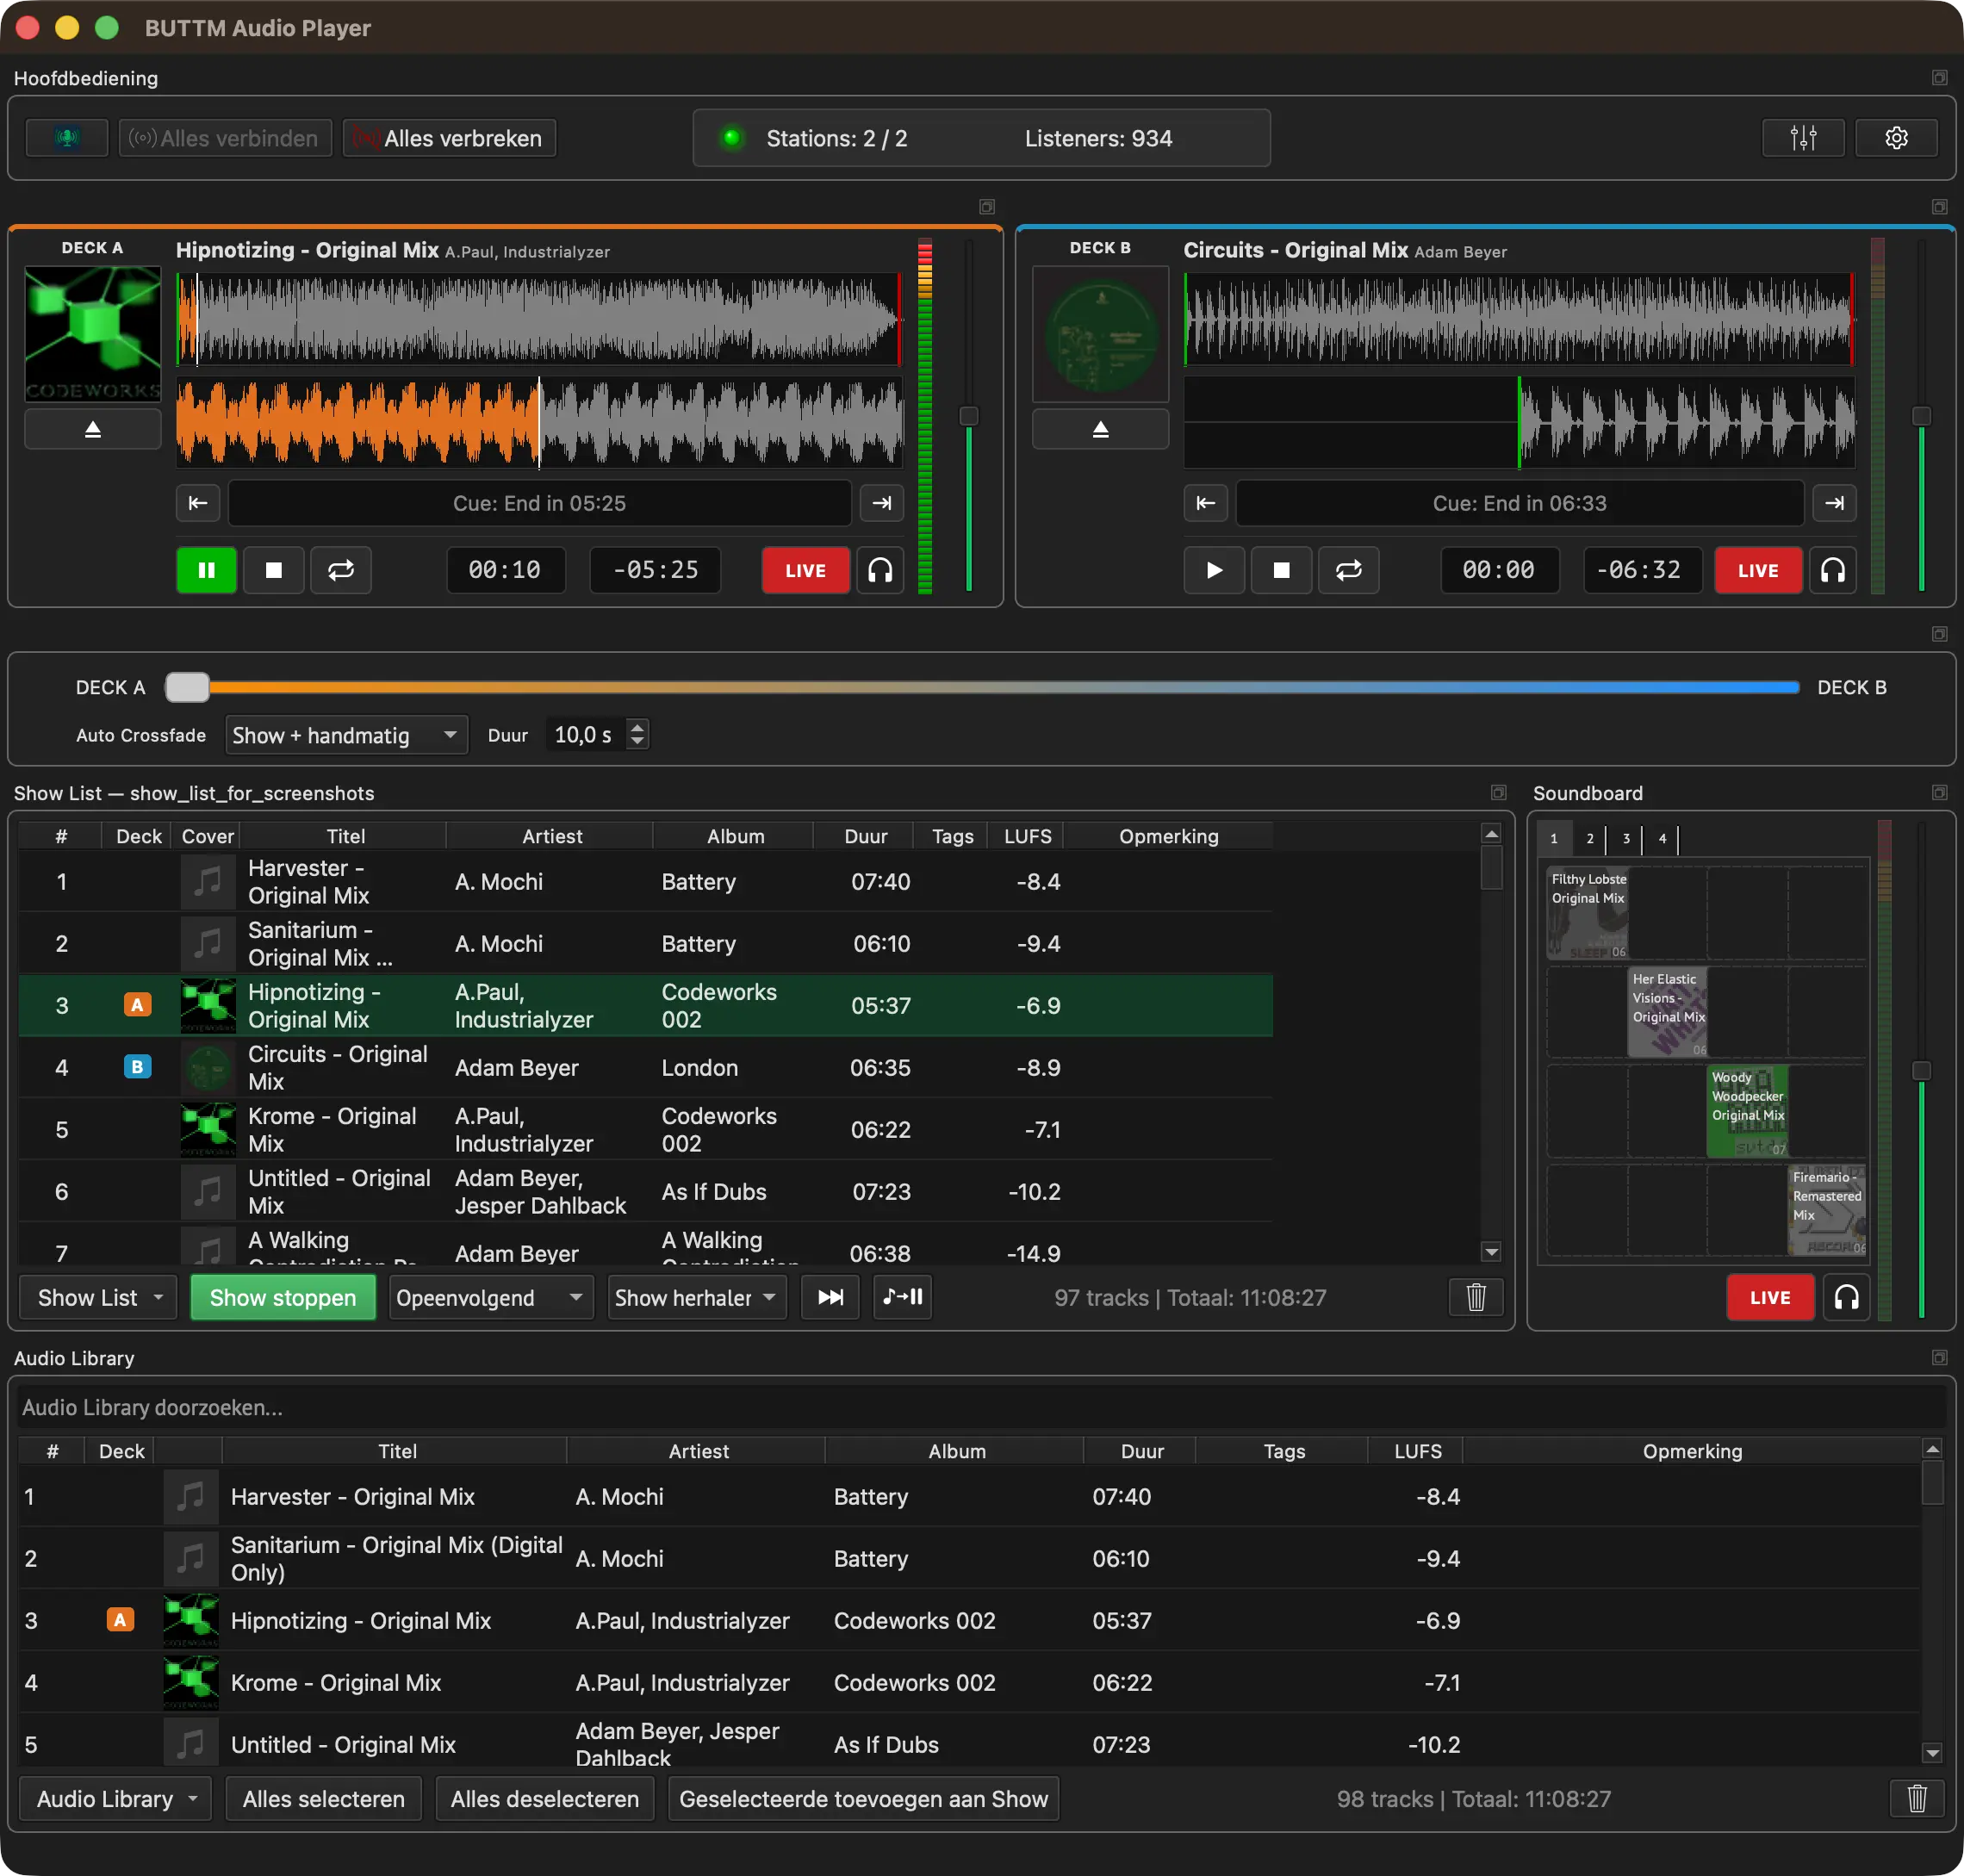Switch to soundboard tab 2
1964x1876 pixels.
coord(1590,839)
